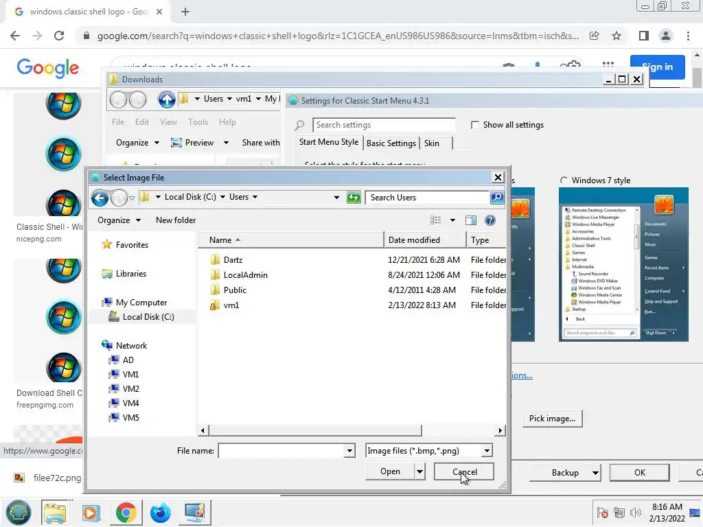Click Up arrow in Downloads window
Screen dimensions: 703x527
pos(167,99)
